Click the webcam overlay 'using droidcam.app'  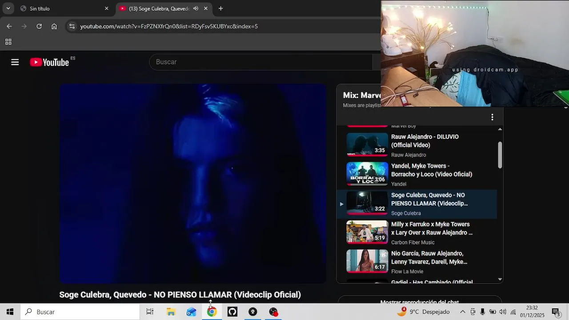(x=475, y=53)
